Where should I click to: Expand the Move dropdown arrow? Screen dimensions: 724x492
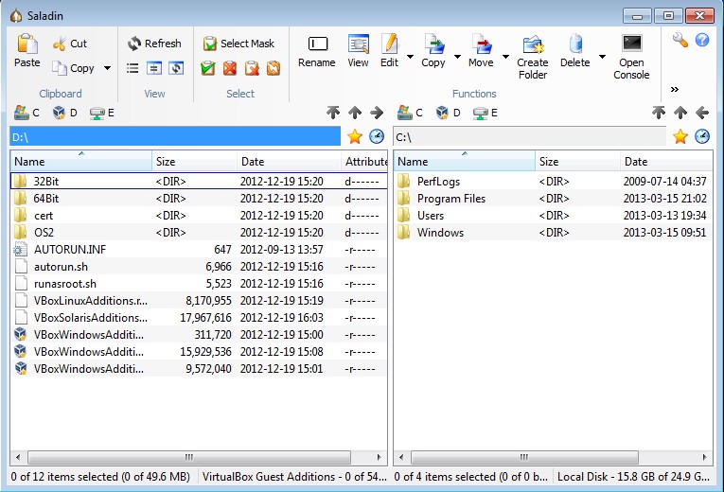tap(503, 57)
